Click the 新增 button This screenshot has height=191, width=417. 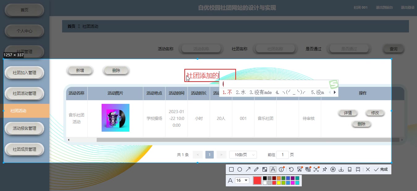(80, 70)
